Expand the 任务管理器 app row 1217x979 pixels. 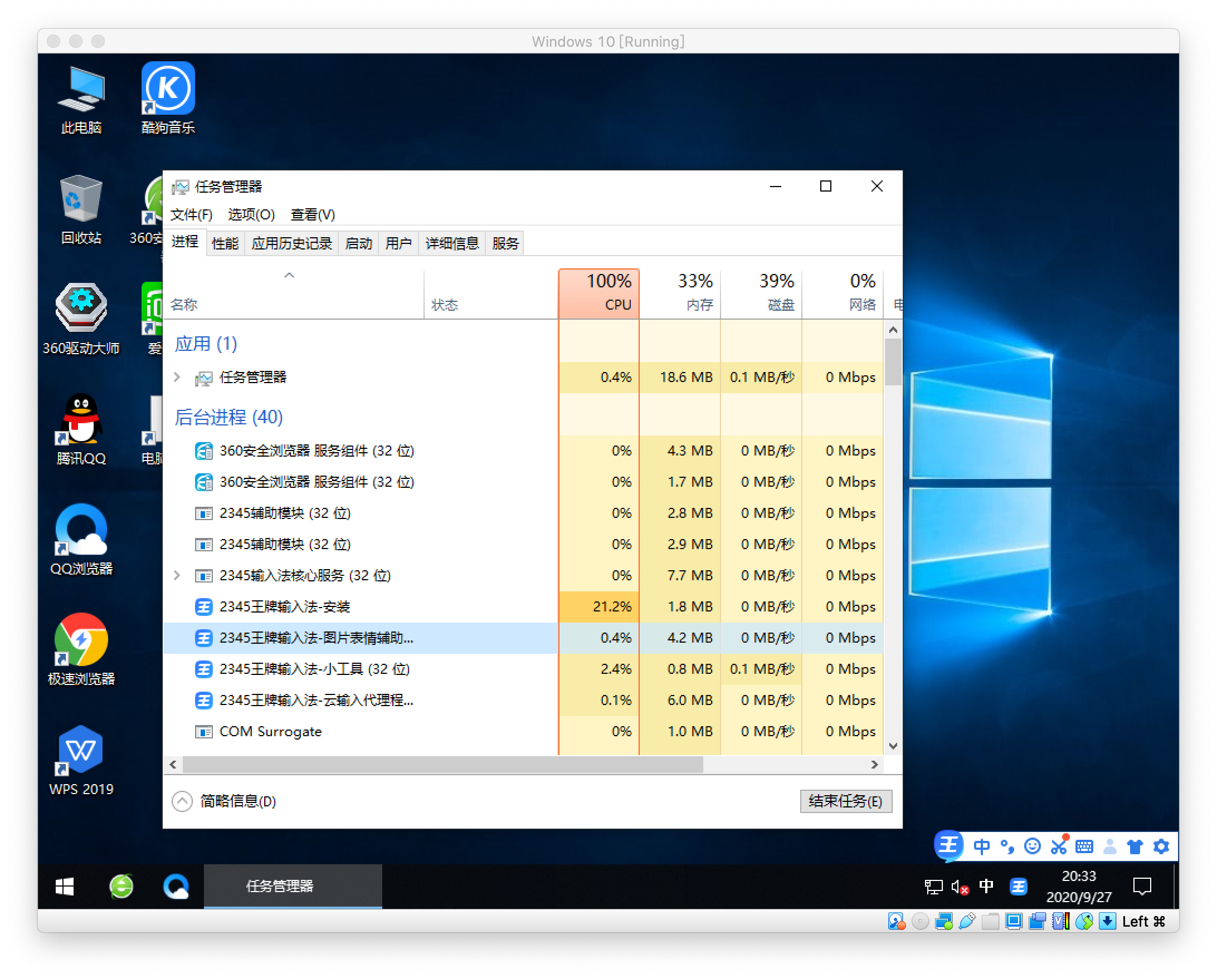point(177,377)
